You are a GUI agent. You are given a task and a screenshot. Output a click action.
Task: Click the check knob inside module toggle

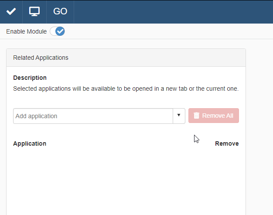[60, 31]
